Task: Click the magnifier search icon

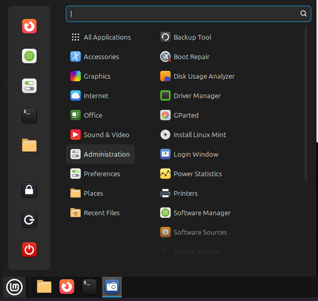Action: 303,14
